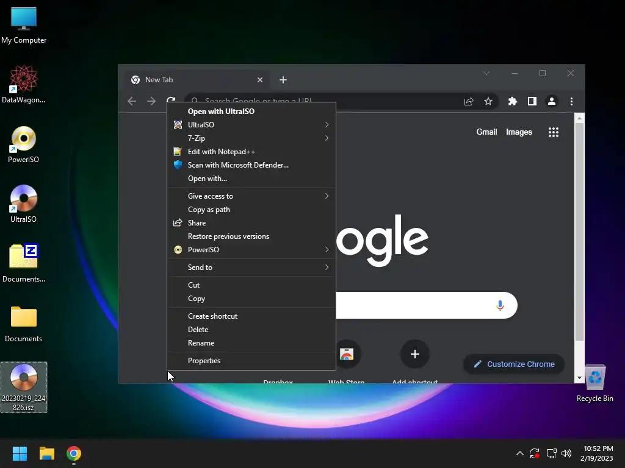The height and width of the screenshot is (468, 625).
Task: Select Open with... entry
Action: pyautogui.click(x=251, y=179)
